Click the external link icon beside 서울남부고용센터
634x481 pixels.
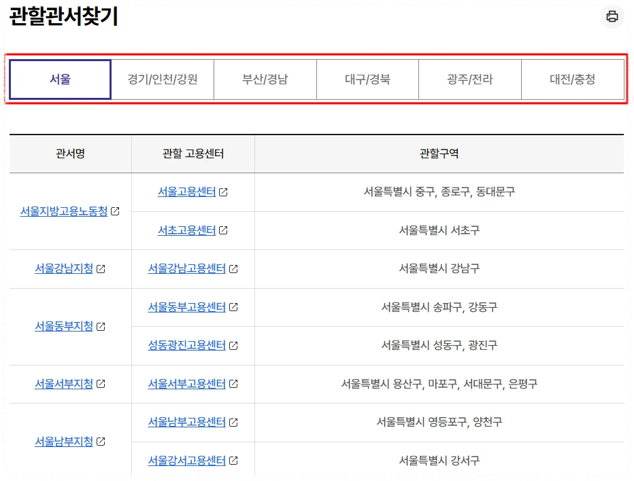point(235,422)
